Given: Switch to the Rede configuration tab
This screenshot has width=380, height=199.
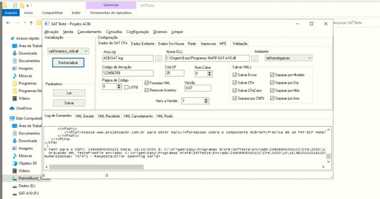Looking at the screenshot, I should click(192, 44).
